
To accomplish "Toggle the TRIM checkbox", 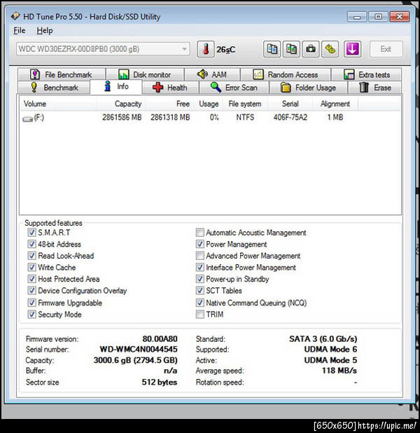I will pos(200,314).
